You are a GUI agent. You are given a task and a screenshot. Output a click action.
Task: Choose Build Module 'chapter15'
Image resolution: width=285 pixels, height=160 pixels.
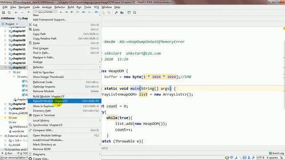click(65, 96)
